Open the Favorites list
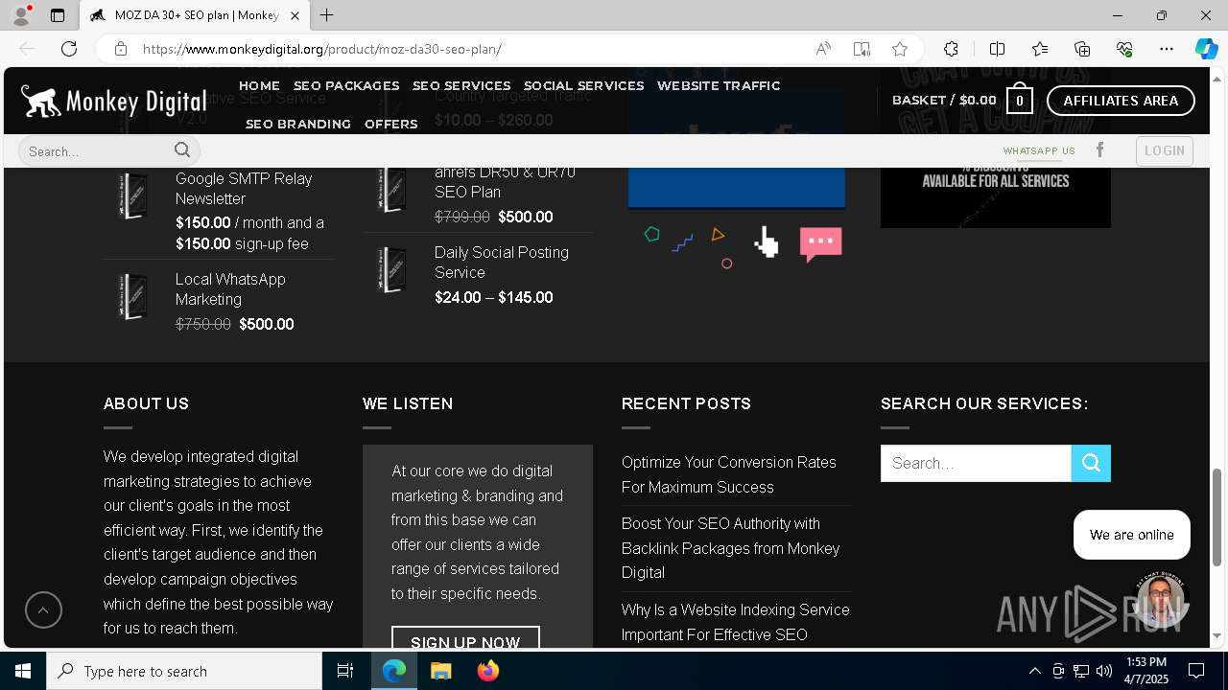Screen dimensions: 1228x690 coord(1040,49)
